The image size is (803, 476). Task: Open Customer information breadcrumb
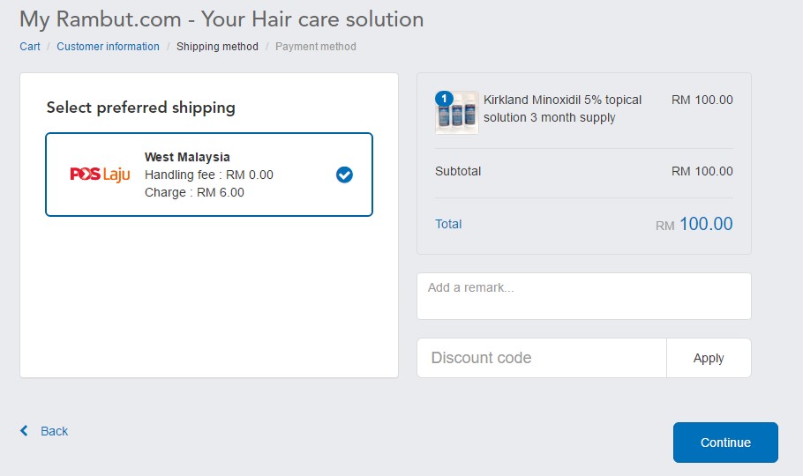pyautogui.click(x=108, y=47)
